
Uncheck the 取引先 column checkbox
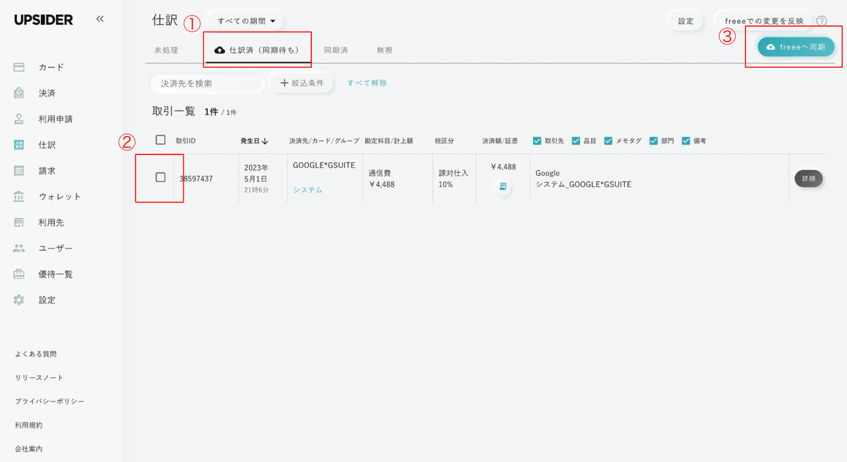pos(536,140)
